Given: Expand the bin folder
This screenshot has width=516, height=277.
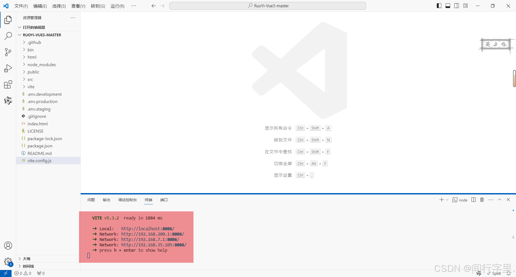Looking at the screenshot, I should click(x=48, y=50).
